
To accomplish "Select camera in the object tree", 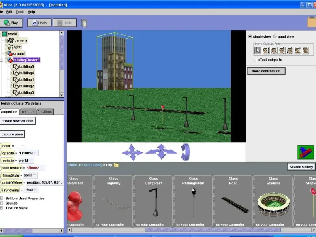I will pos(17,41).
